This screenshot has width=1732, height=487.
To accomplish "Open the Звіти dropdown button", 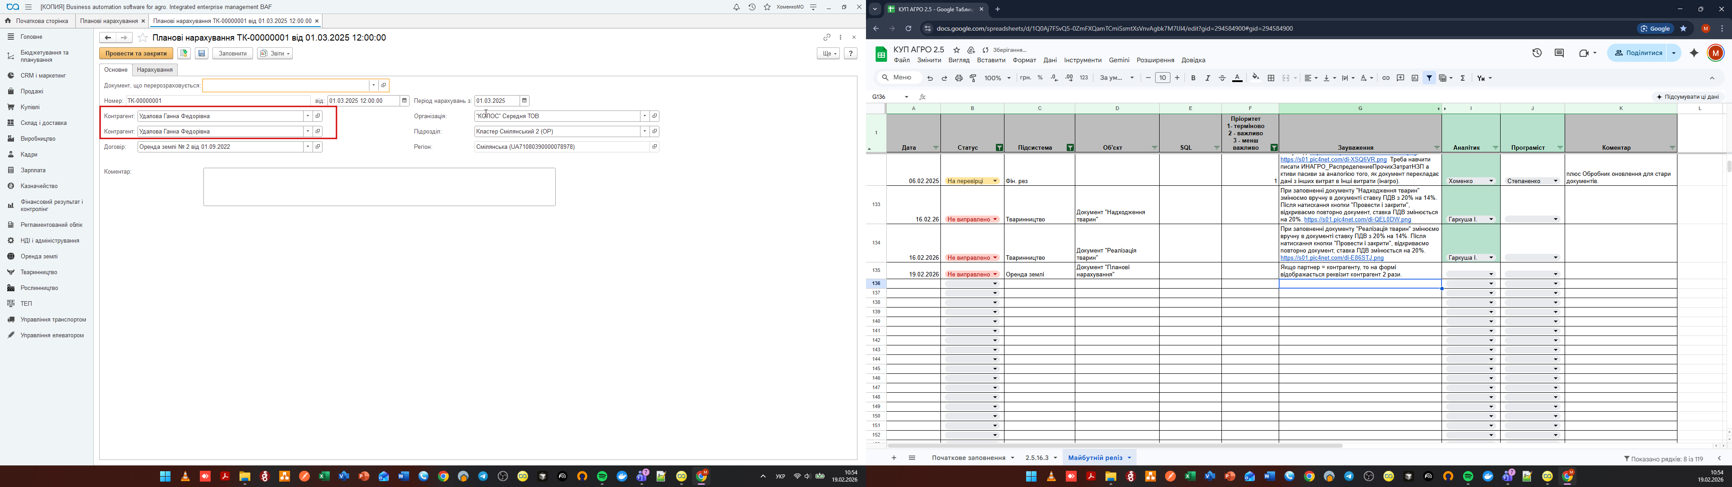I will [x=275, y=54].
